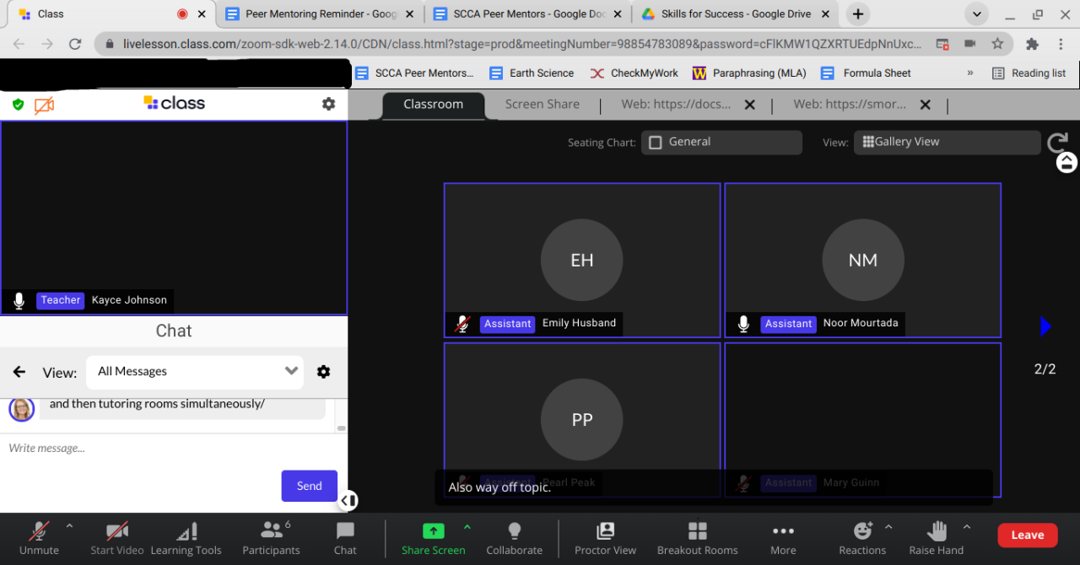Click the Assistant badge for Emily Husband
The image size is (1080, 565).
pos(508,324)
